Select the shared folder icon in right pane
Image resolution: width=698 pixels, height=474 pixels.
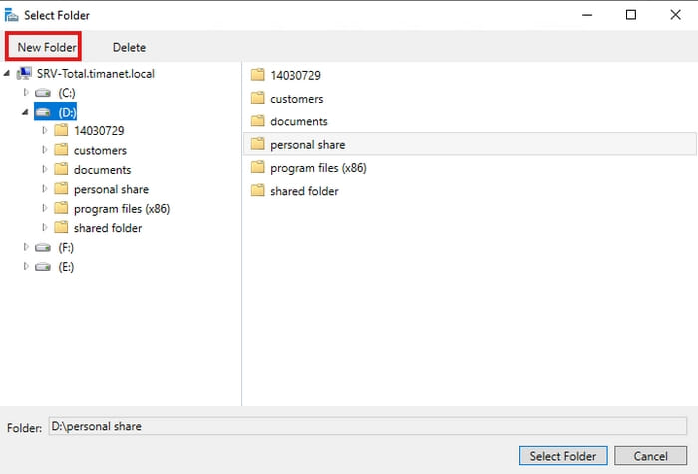tap(257, 191)
